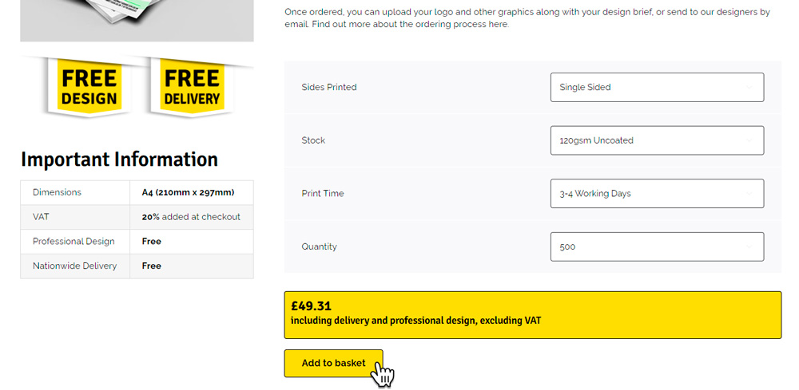Click the Sides Printed field label
The width and height of the screenshot is (799, 390).
pyautogui.click(x=329, y=88)
